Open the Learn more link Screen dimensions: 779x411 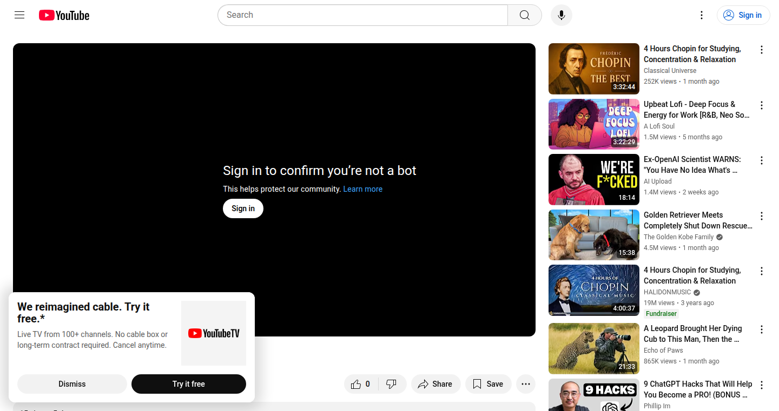(362, 189)
